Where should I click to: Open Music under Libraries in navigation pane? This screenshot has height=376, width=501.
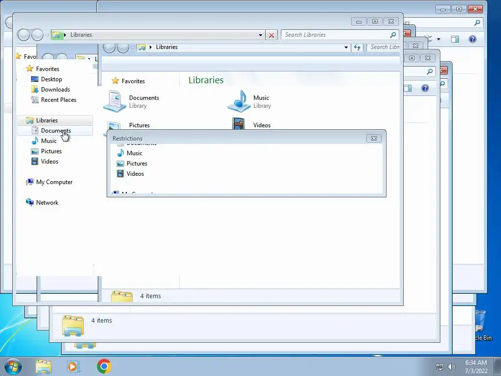[x=48, y=141]
